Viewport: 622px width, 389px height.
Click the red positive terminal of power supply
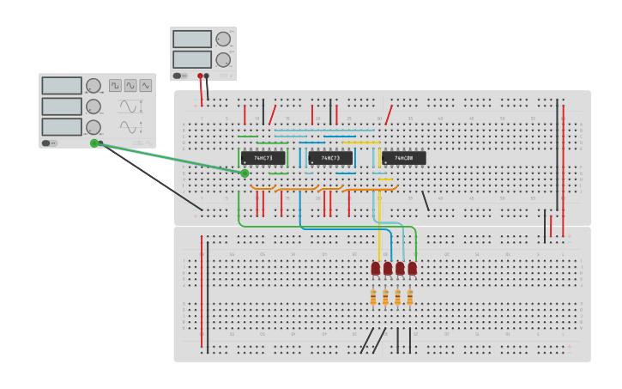coord(200,76)
